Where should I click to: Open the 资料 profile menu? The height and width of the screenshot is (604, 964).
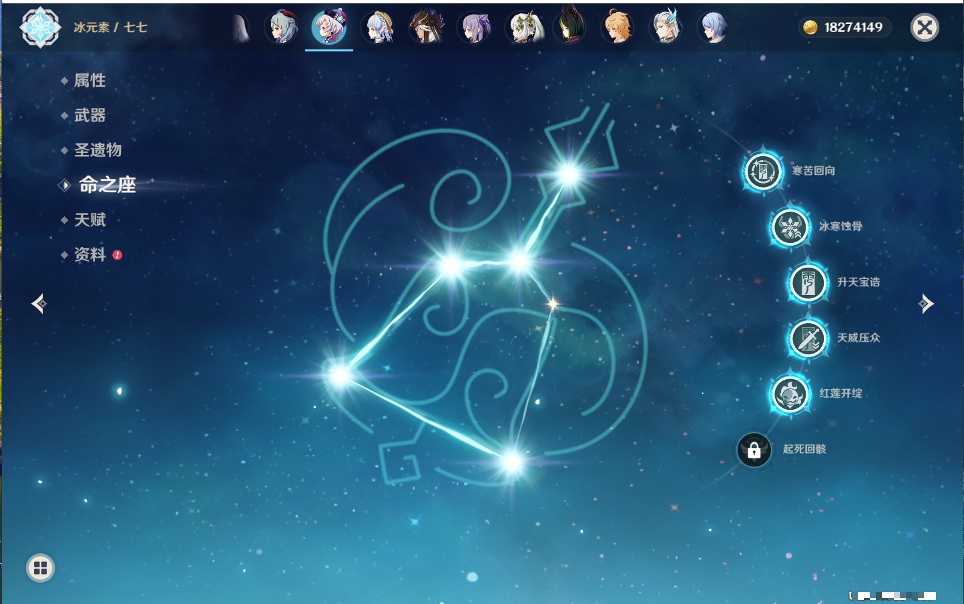(90, 254)
